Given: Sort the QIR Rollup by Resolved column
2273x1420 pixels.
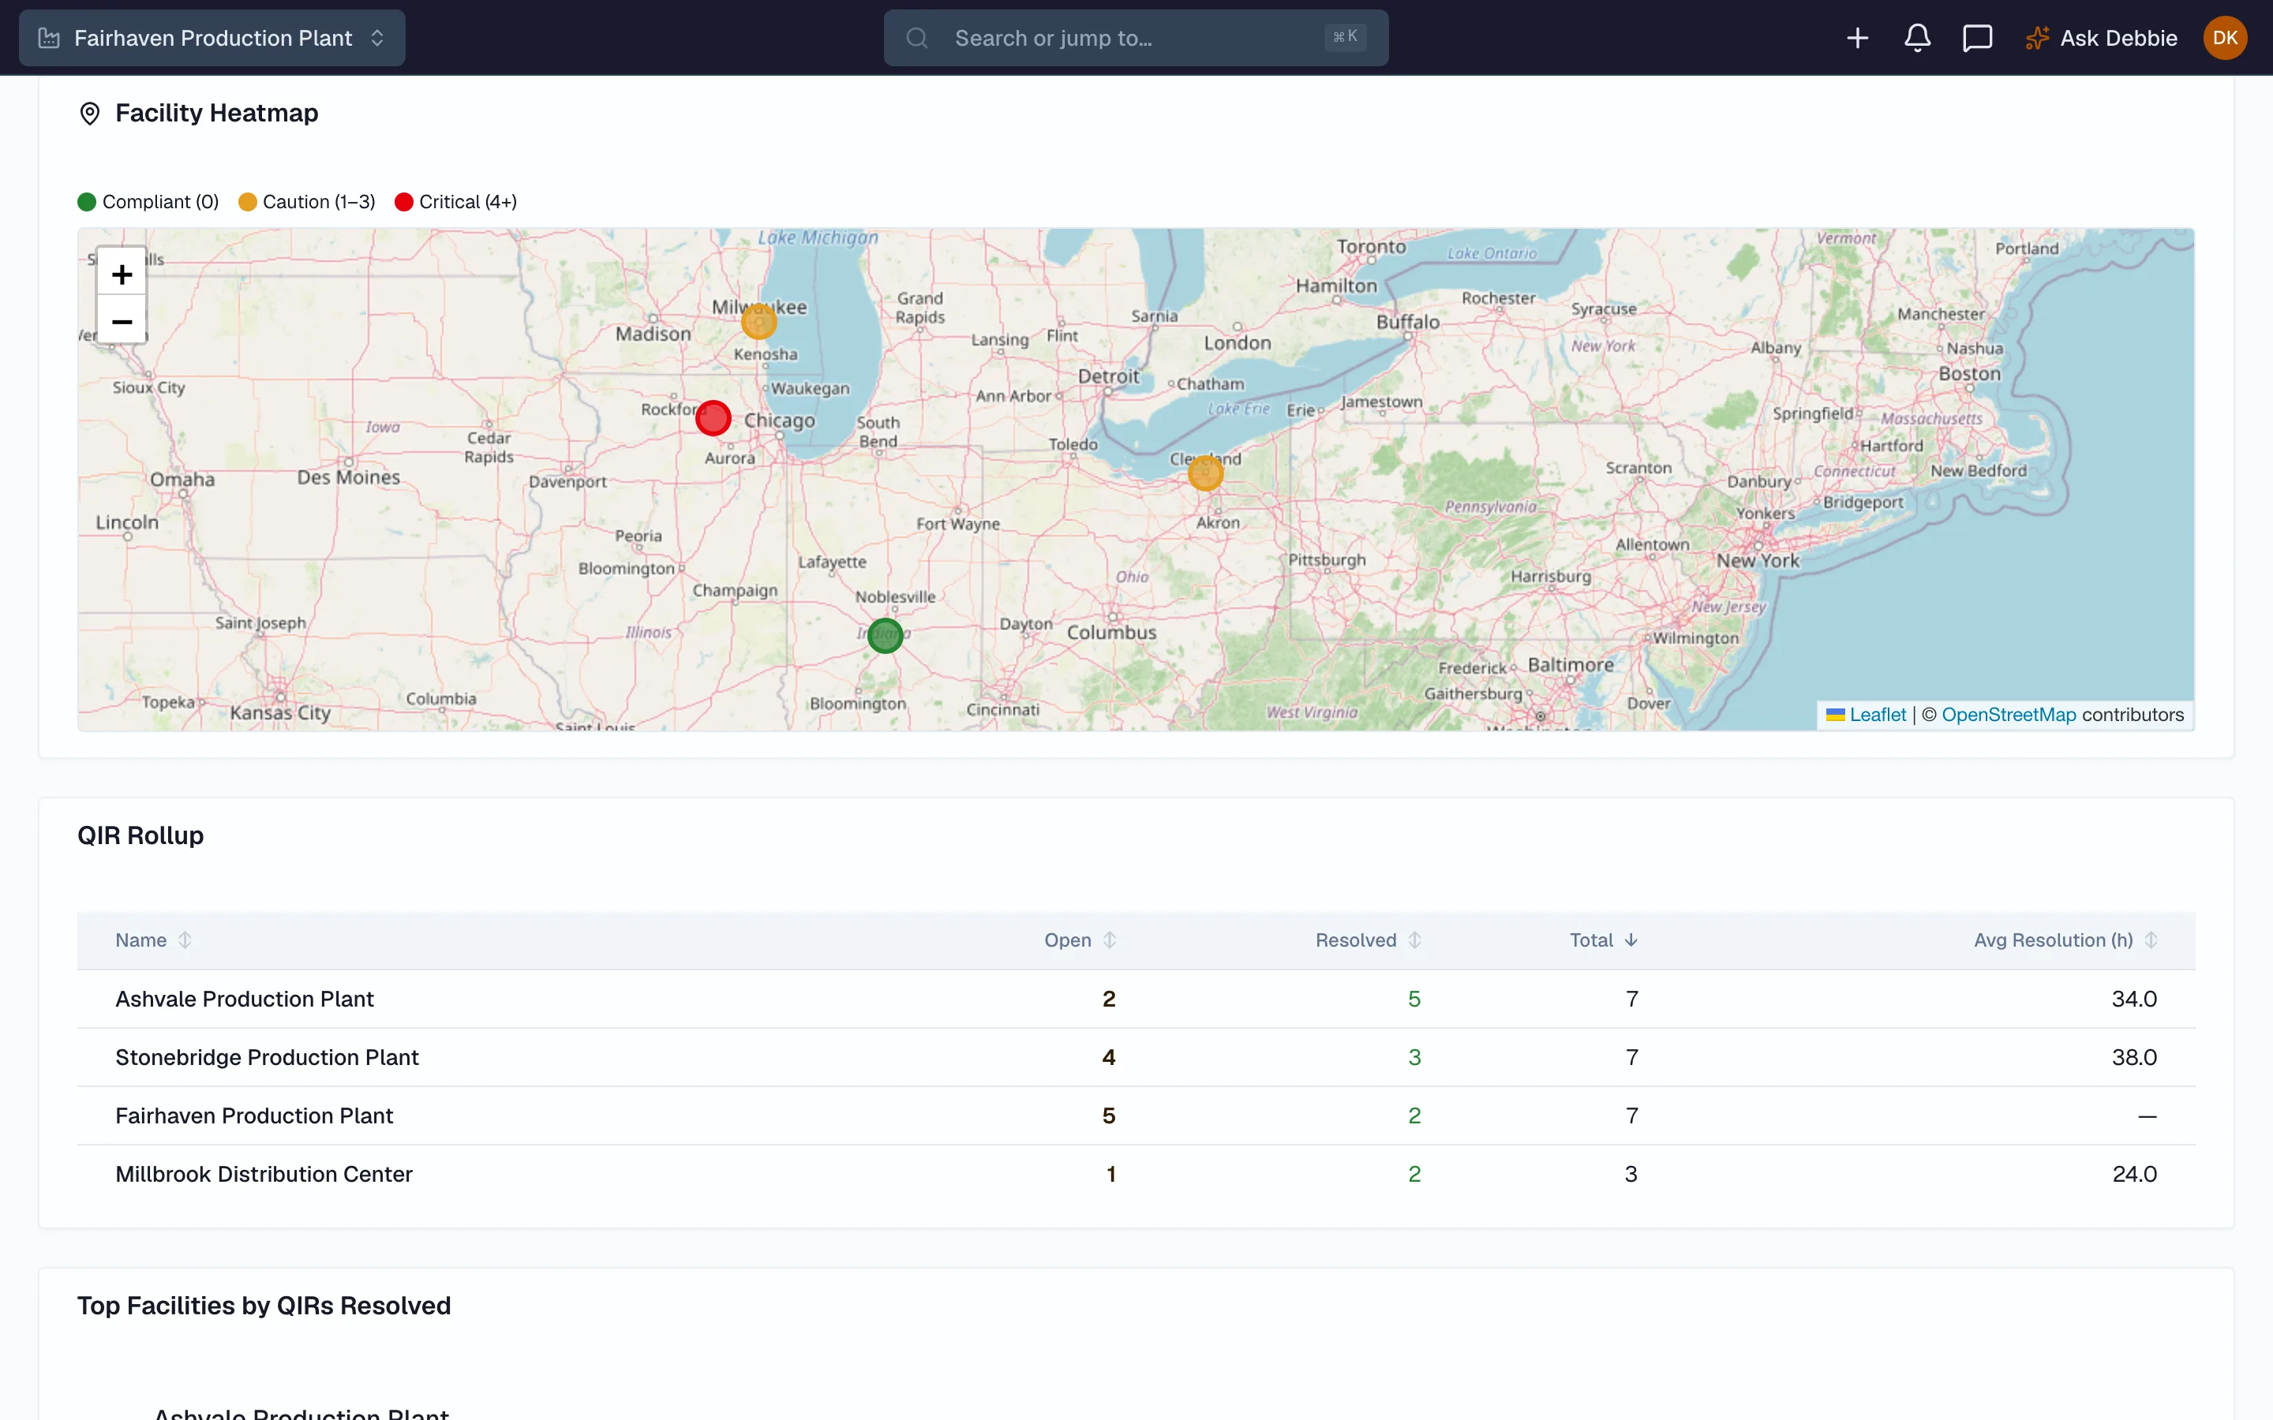Looking at the screenshot, I should (x=1368, y=940).
